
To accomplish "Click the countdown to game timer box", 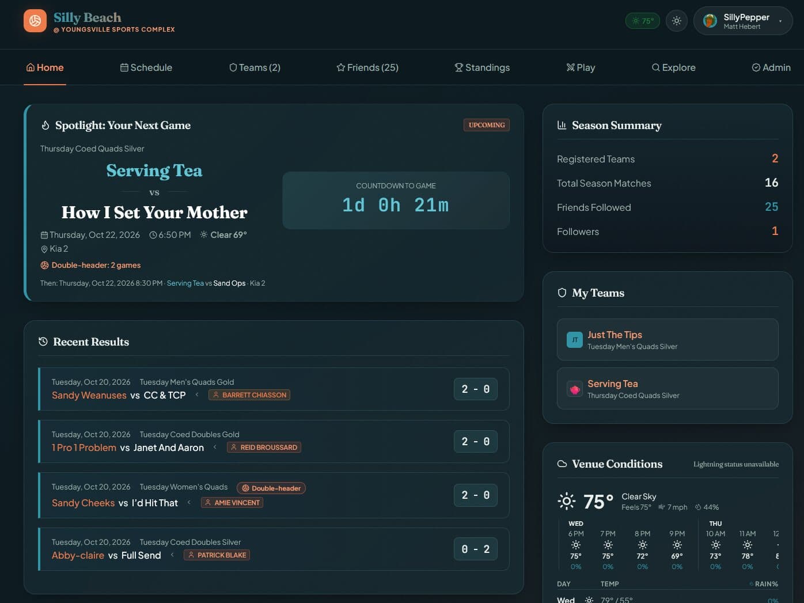I will pyautogui.click(x=396, y=200).
